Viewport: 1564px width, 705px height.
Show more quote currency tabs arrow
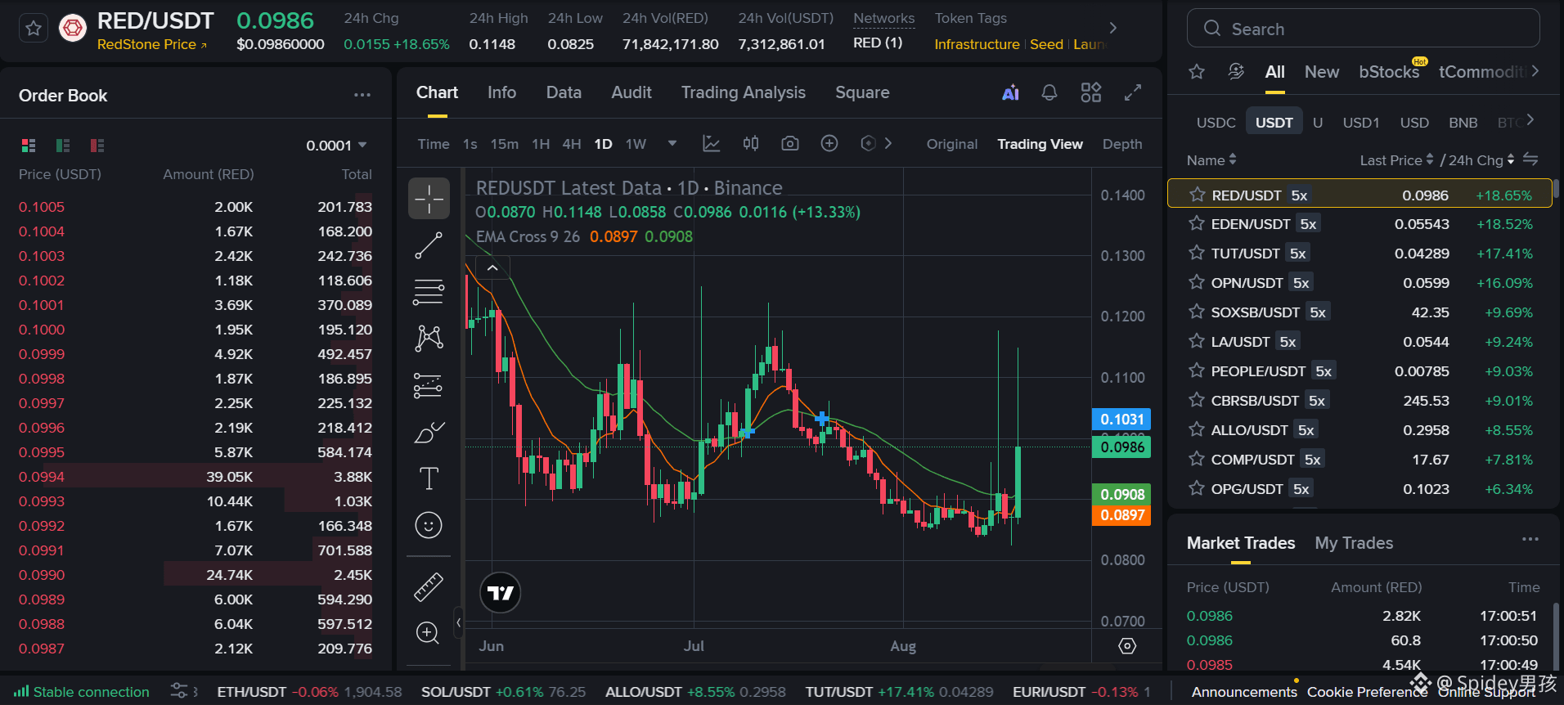point(1530,120)
